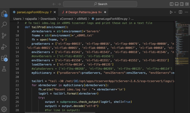Click the for keyword on line 22
190x113 pixels.
(34, 85)
